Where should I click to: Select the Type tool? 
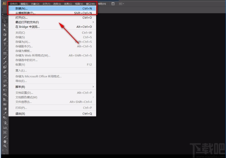[x=4, y=44]
